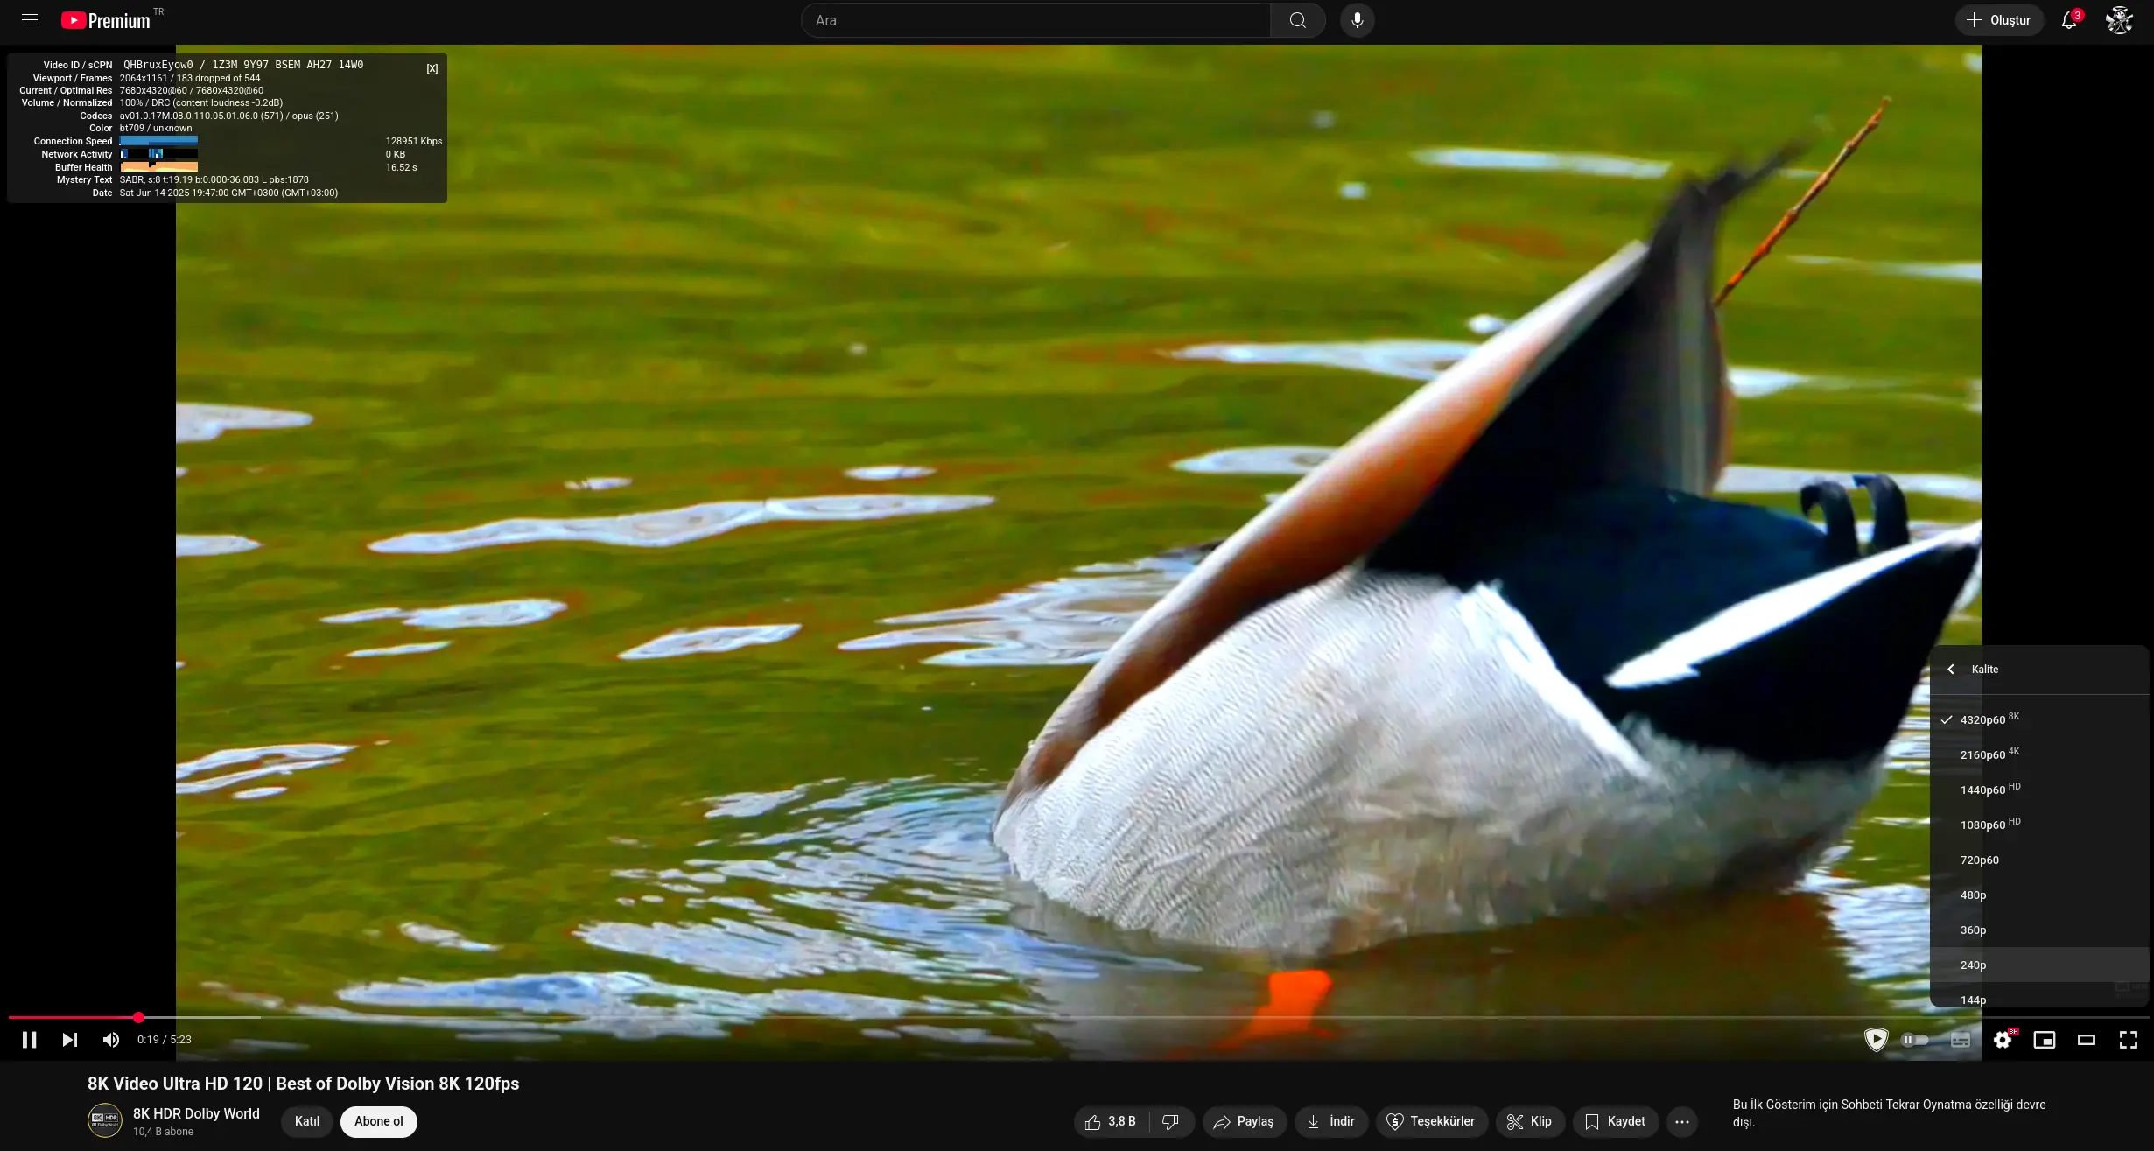Click the Kalite menu header title
The image size is (2154, 1151).
click(1985, 670)
